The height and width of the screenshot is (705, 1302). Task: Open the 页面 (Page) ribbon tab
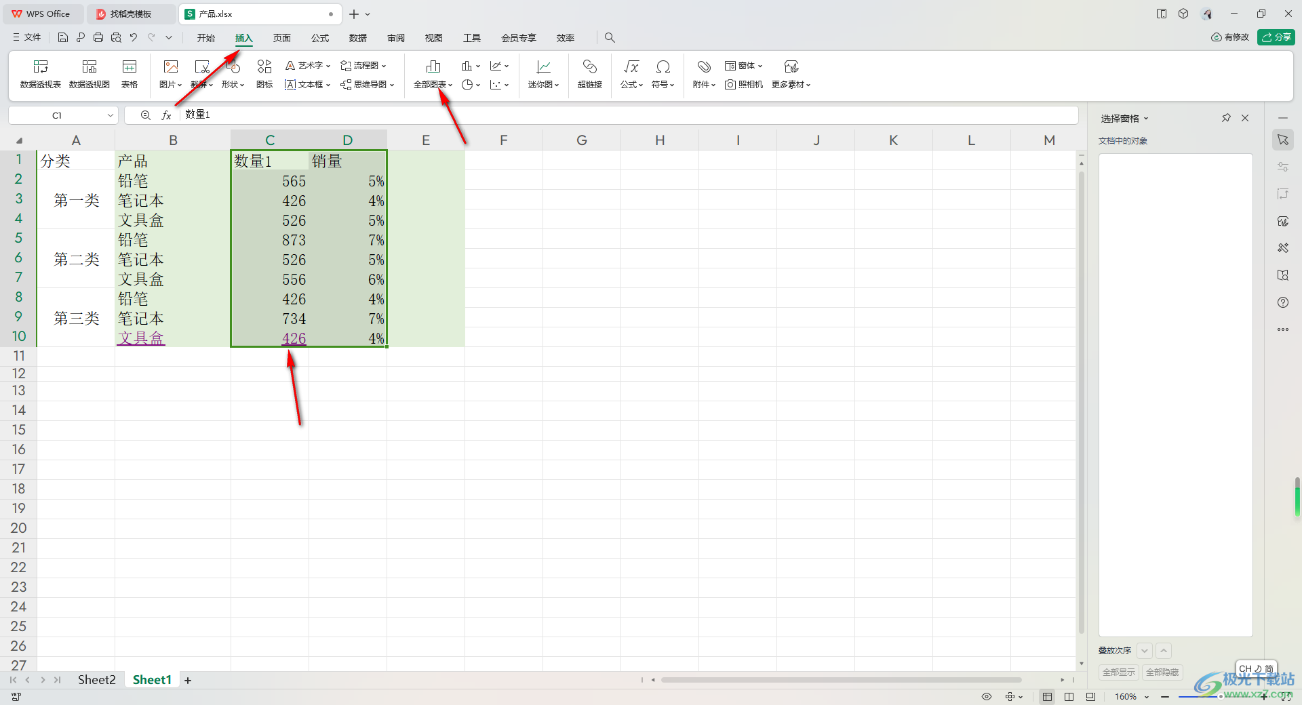tap(282, 38)
